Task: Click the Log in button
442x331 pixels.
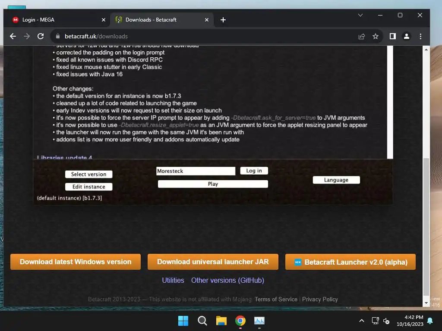Action: (x=254, y=171)
